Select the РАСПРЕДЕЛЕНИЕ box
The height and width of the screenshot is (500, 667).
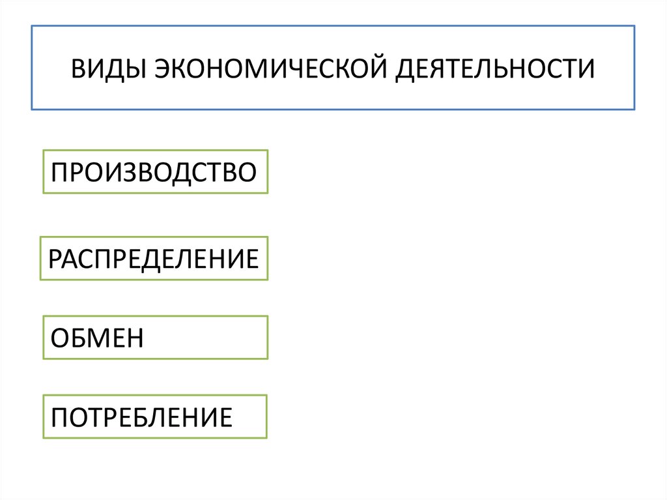click(154, 259)
